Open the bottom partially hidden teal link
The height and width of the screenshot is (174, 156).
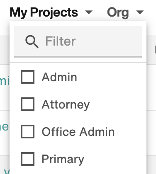point(7,172)
